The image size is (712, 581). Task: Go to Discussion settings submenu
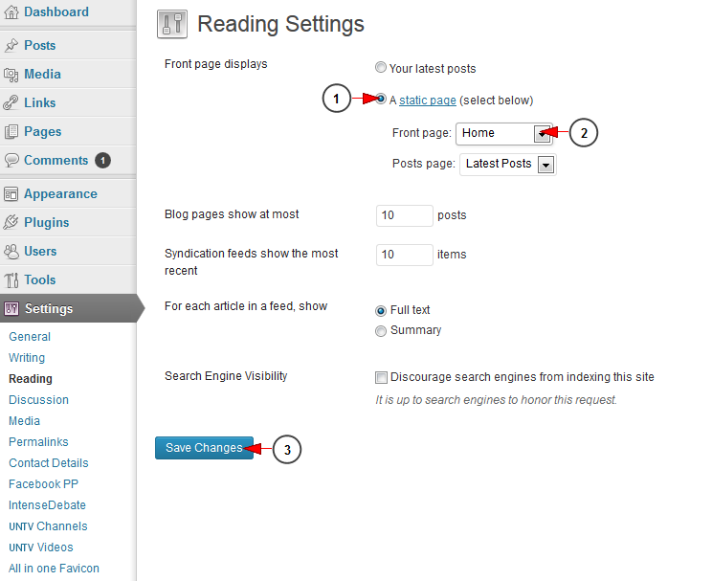(x=38, y=400)
